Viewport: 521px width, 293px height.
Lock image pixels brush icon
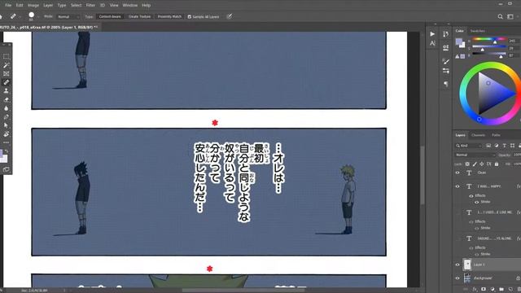coord(475,164)
